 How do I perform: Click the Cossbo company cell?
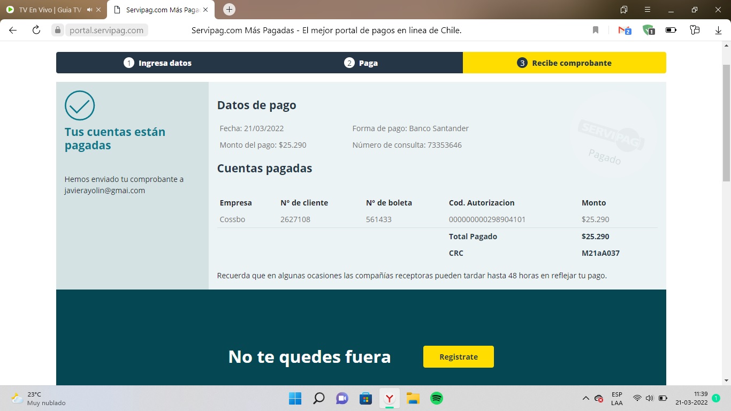click(x=233, y=219)
